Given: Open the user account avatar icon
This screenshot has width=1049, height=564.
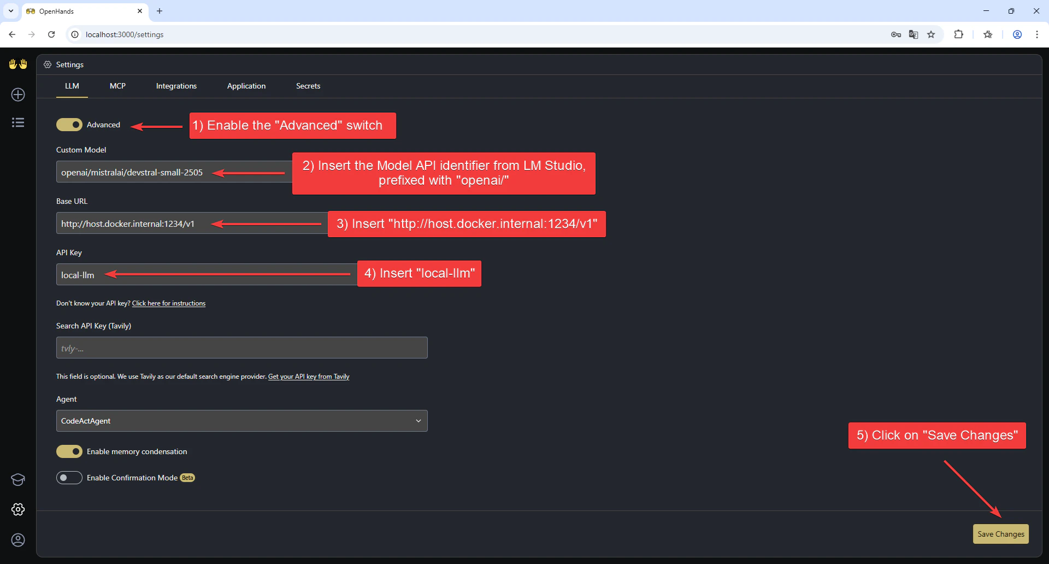Looking at the screenshot, I should [x=18, y=540].
